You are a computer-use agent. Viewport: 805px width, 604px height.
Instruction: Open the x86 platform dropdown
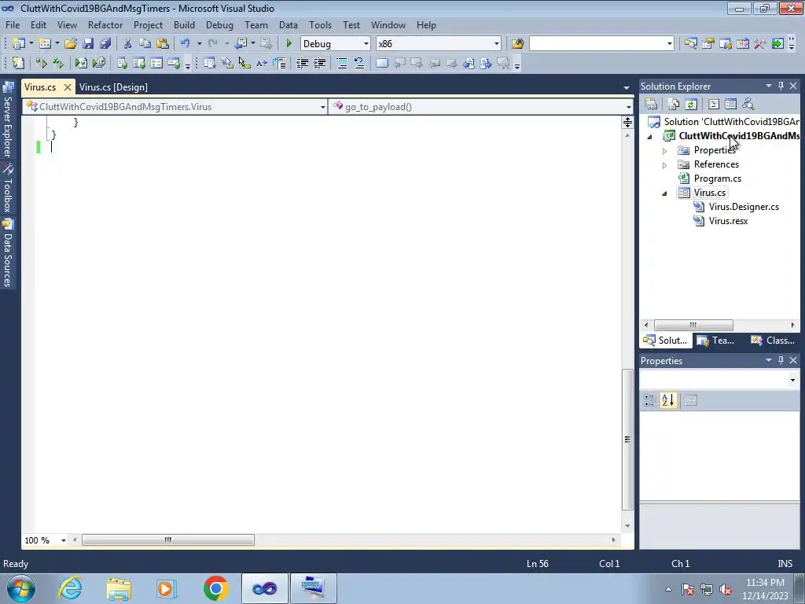[x=497, y=44]
